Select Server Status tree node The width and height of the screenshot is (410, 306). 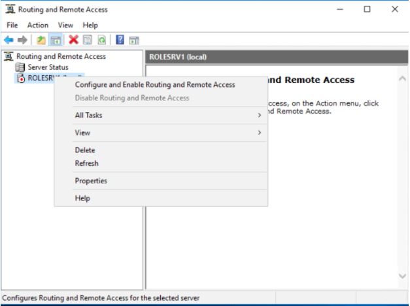[48, 67]
